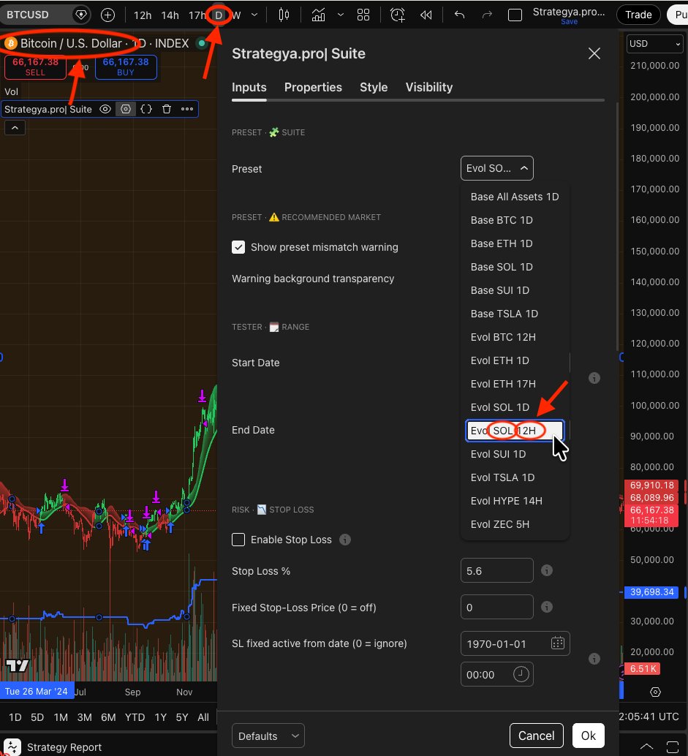Switch to the Style tab
This screenshot has height=756, width=688.
click(x=374, y=87)
